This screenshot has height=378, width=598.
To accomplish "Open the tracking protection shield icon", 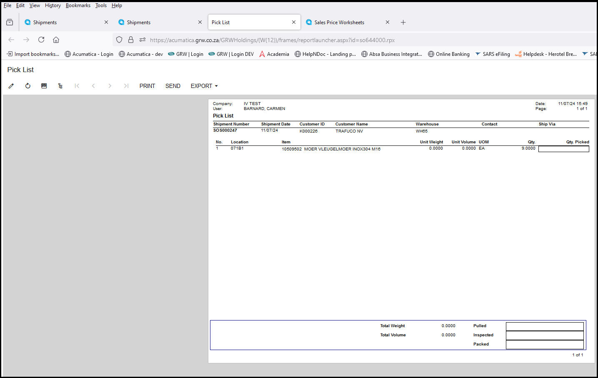I will click(x=119, y=40).
